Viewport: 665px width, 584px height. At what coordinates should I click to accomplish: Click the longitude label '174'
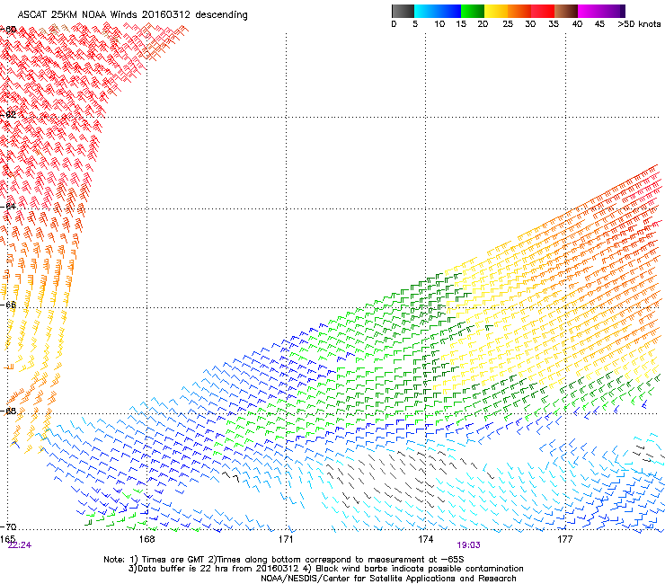coord(425,538)
